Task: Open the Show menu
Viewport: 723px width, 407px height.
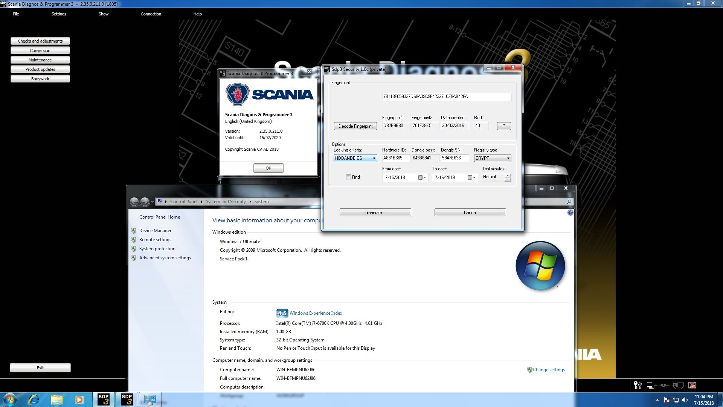Action: pyautogui.click(x=104, y=14)
